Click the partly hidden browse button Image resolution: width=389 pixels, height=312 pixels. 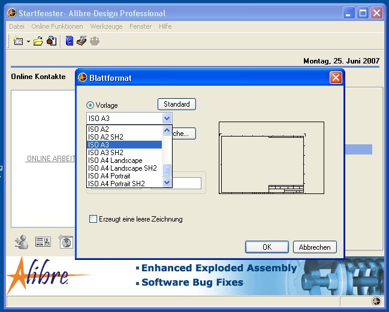[x=184, y=134]
